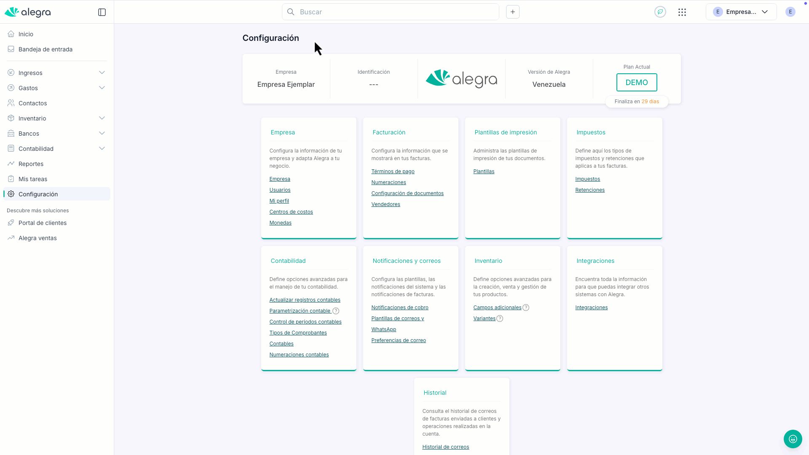The image size is (809, 455).
Task: Click the Ingresos sidebar icon
Action: tap(11, 73)
